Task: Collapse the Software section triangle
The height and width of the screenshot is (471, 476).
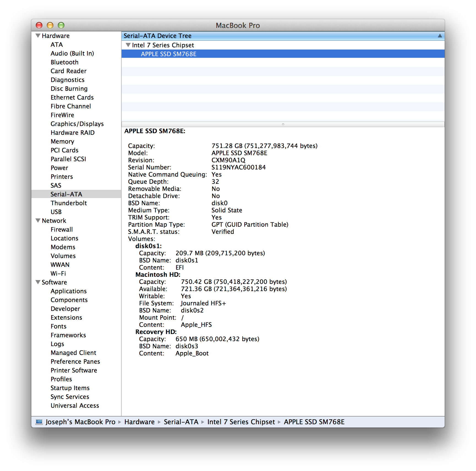Action: coord(38,282)
